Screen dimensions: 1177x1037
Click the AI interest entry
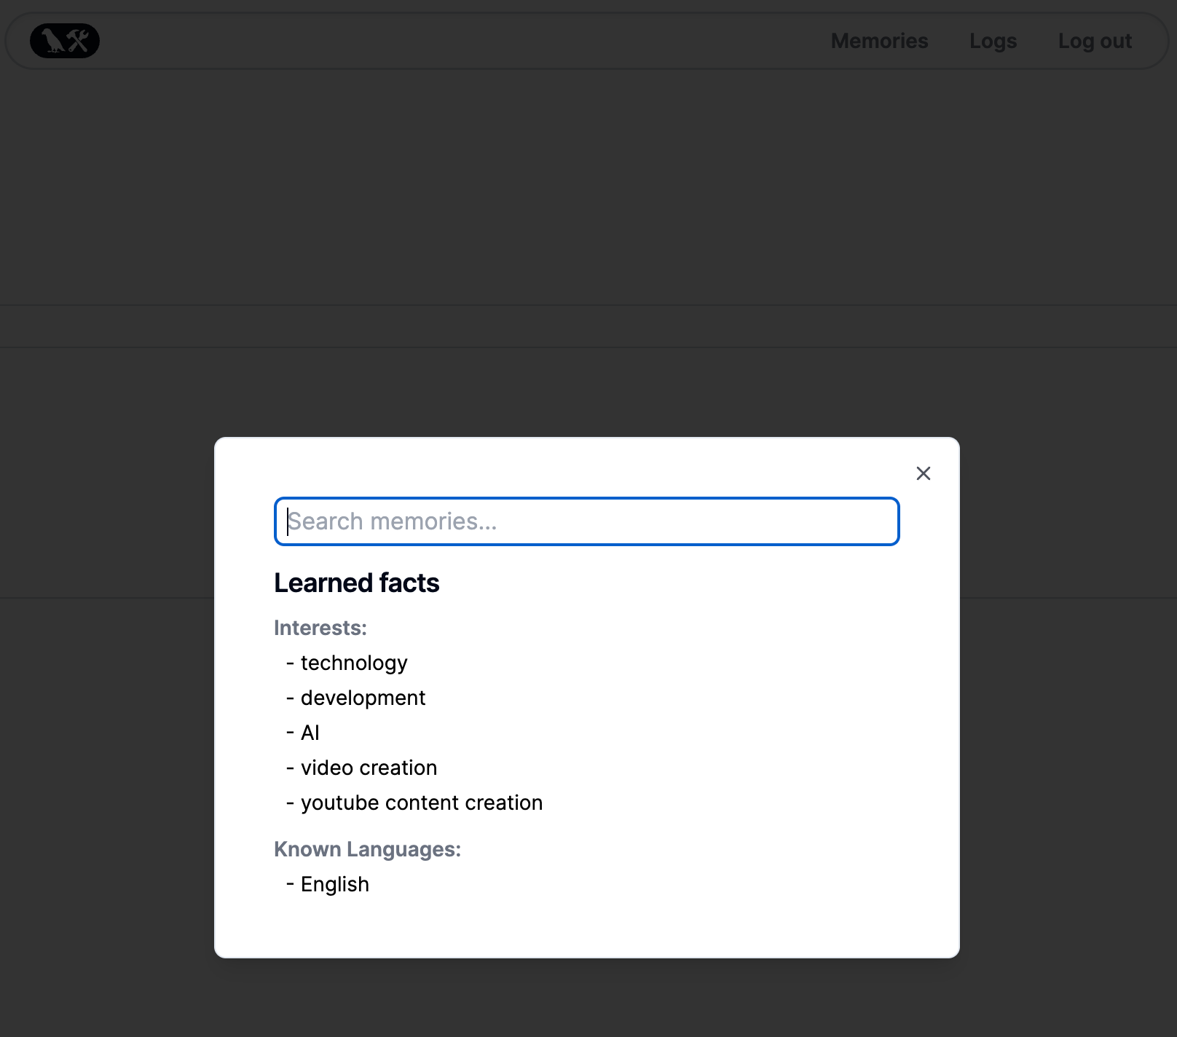click(310, 733)
